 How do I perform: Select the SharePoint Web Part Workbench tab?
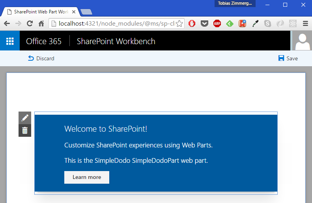[39, 12]
